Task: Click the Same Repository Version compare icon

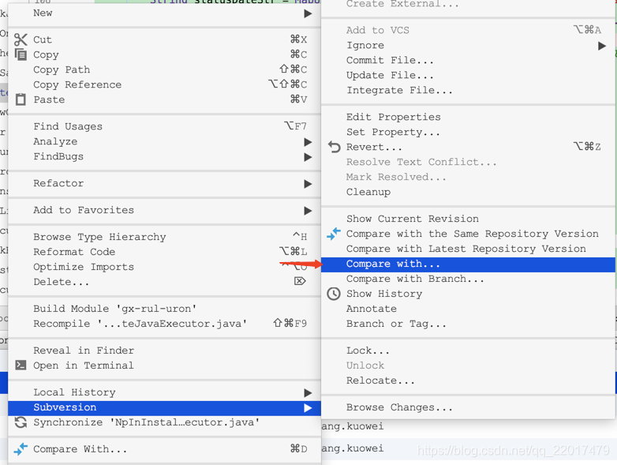Action: tap(334, 234)
